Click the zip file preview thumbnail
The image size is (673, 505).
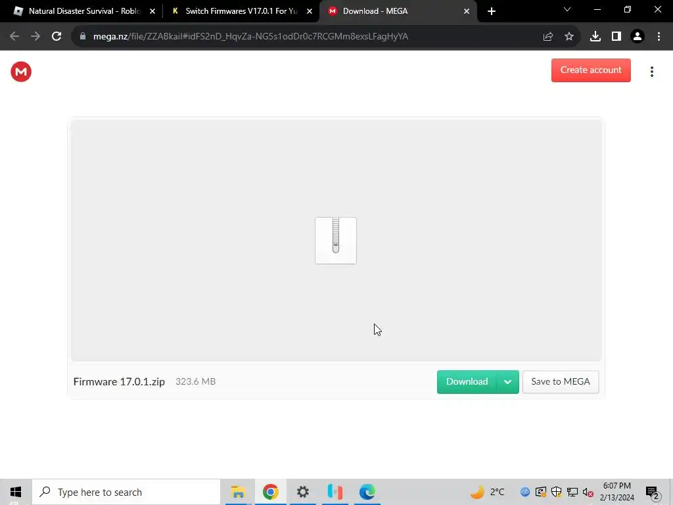336,241
